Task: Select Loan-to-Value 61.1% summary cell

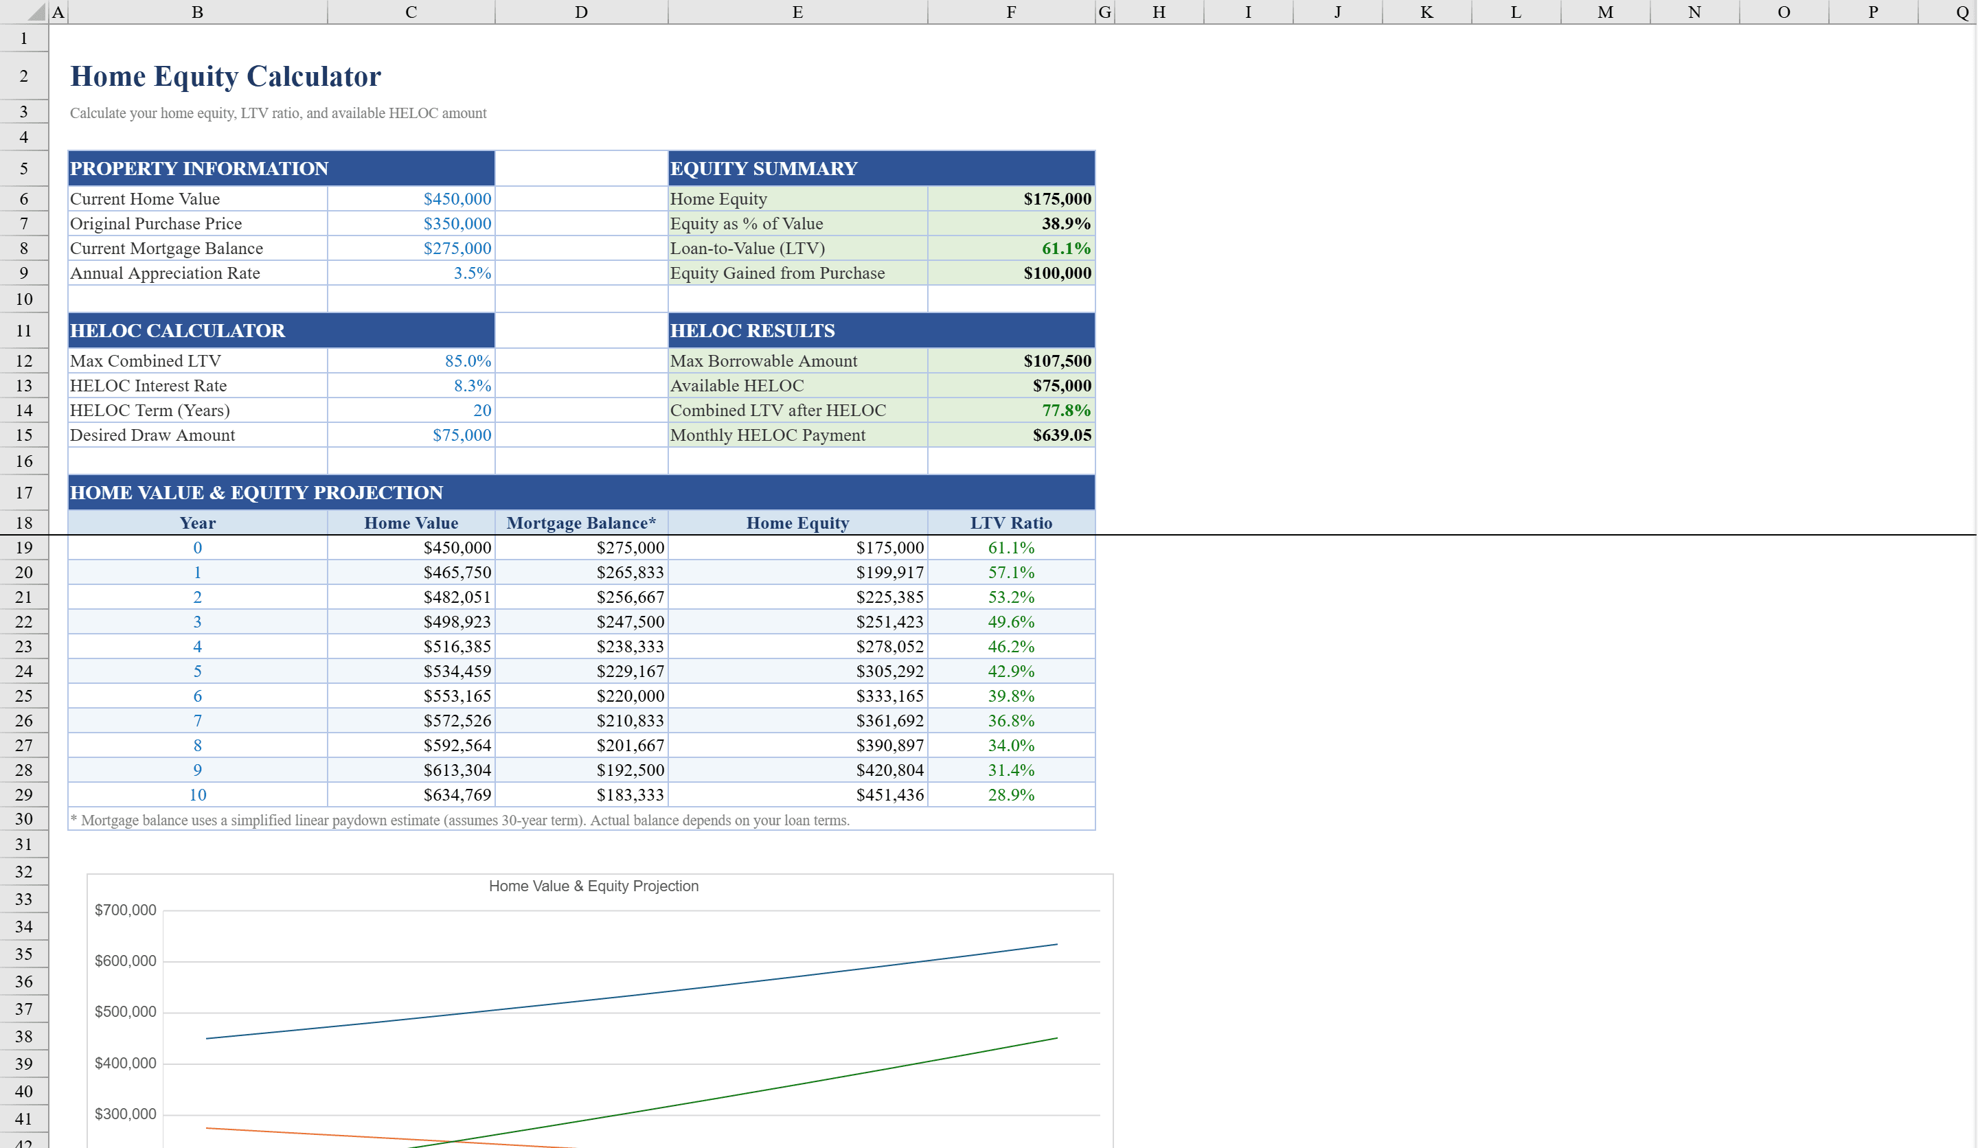Action: [1012, 248]
